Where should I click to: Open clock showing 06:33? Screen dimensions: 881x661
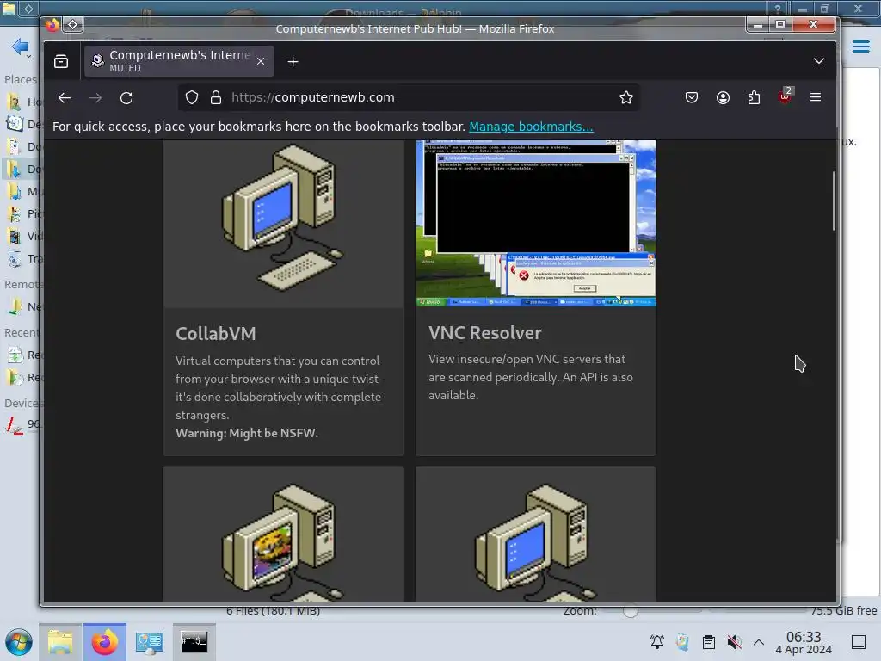coord(804,642)
